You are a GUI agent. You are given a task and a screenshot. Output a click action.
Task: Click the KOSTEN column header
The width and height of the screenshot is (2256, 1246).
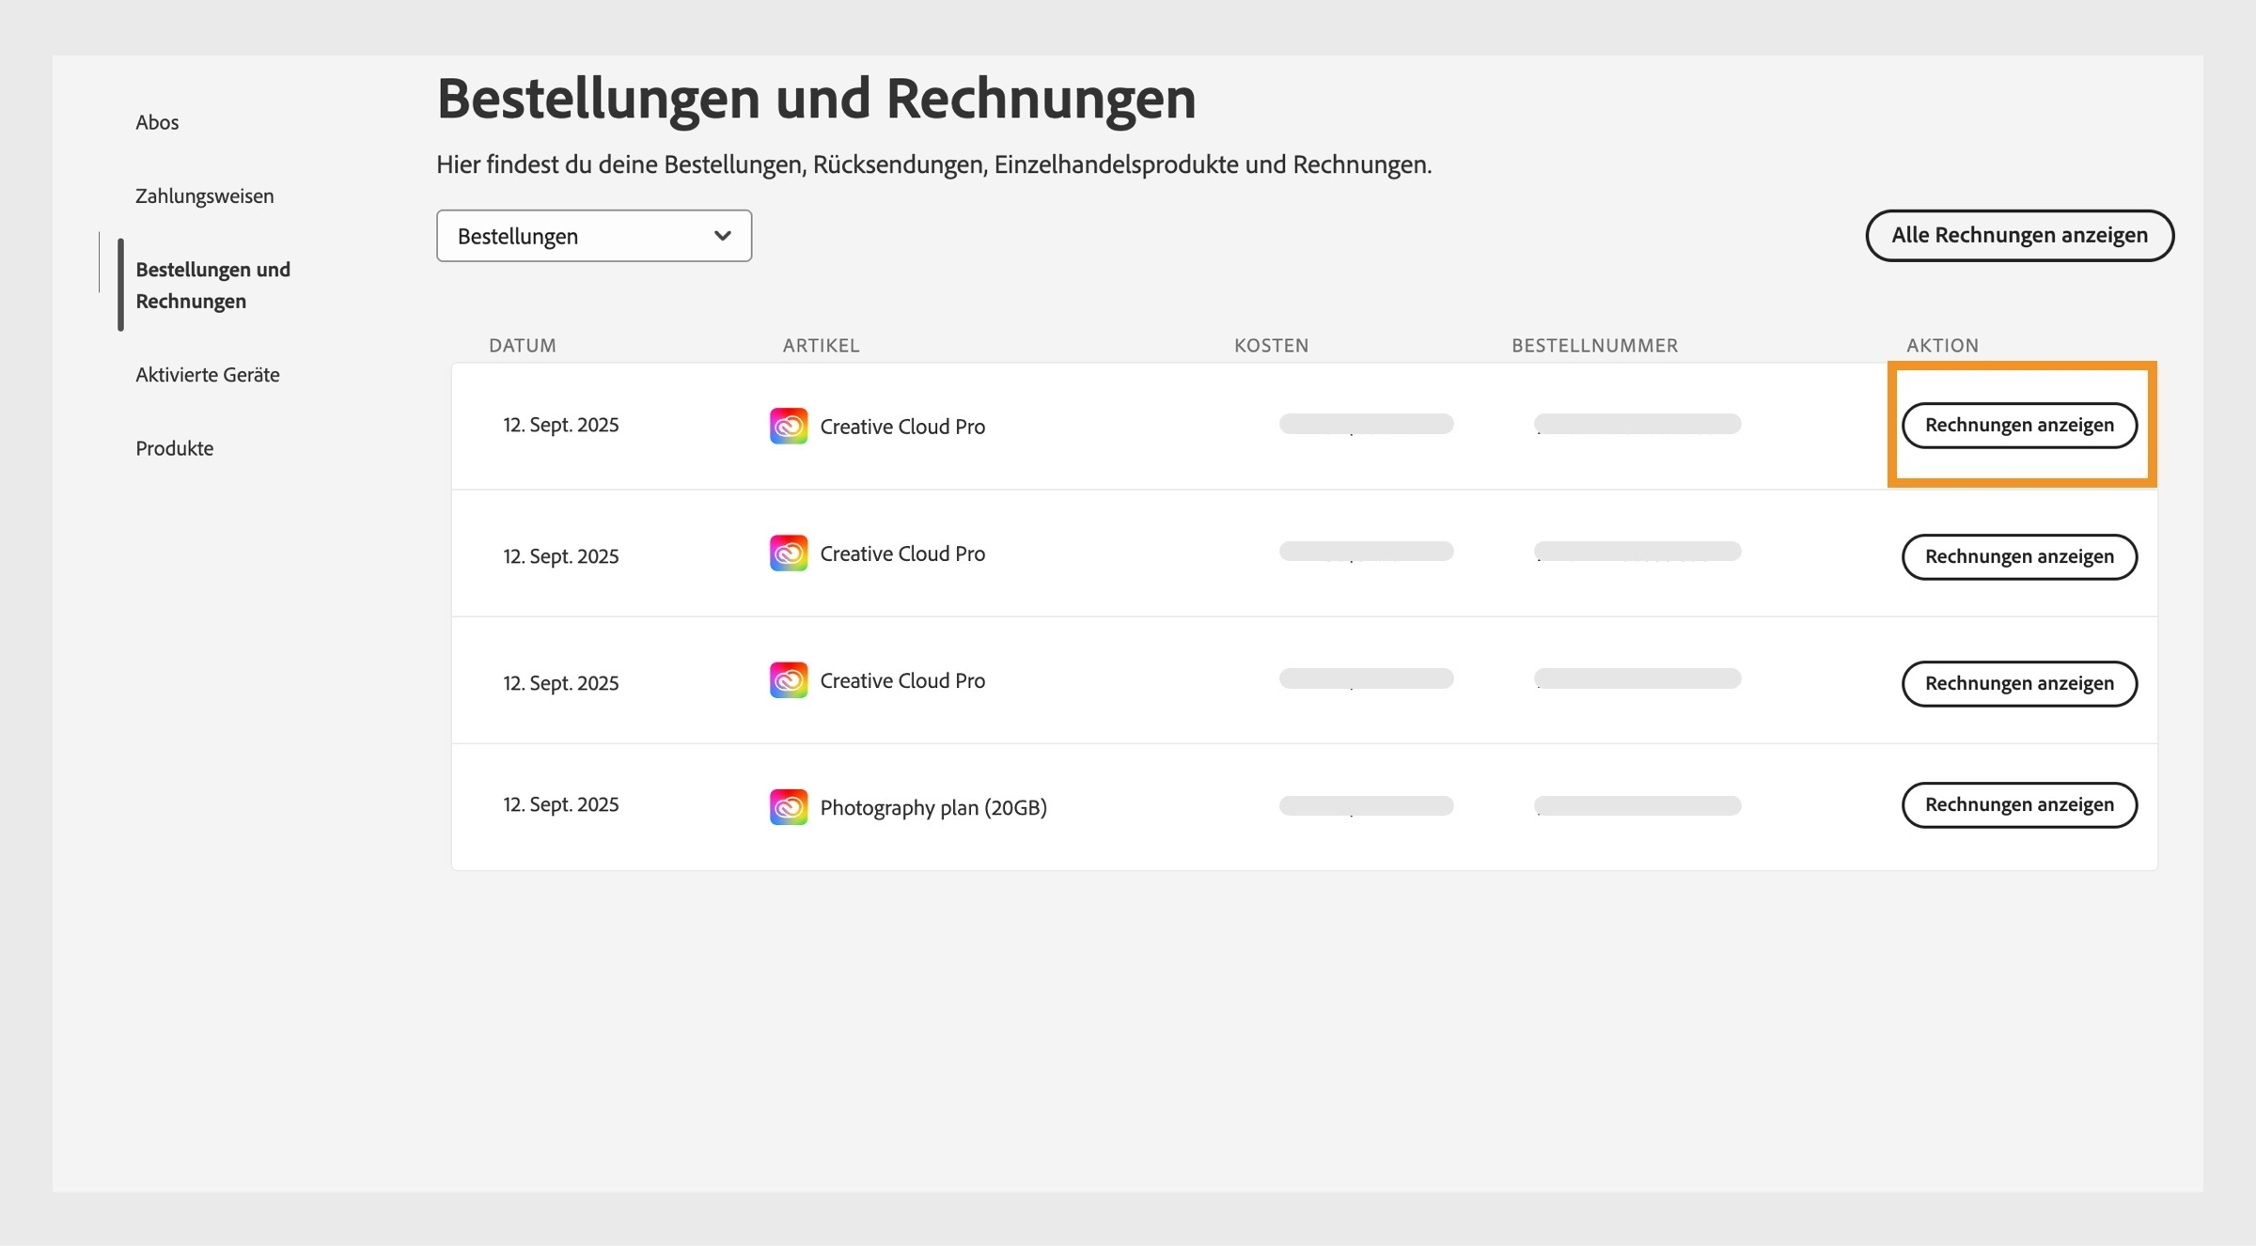(x=1271, y=345)
